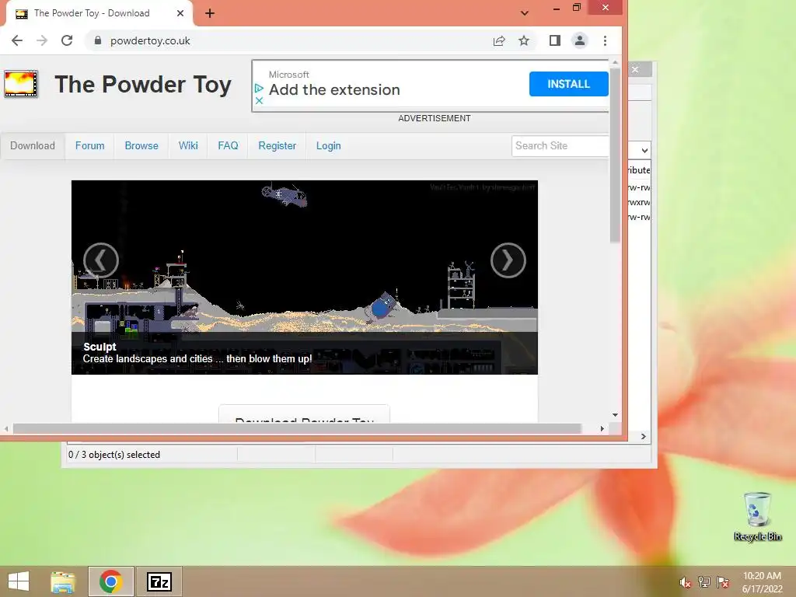Screen dimensions: 796x597
Task: Open the Wiki nav link
Action: click(188, 145)
